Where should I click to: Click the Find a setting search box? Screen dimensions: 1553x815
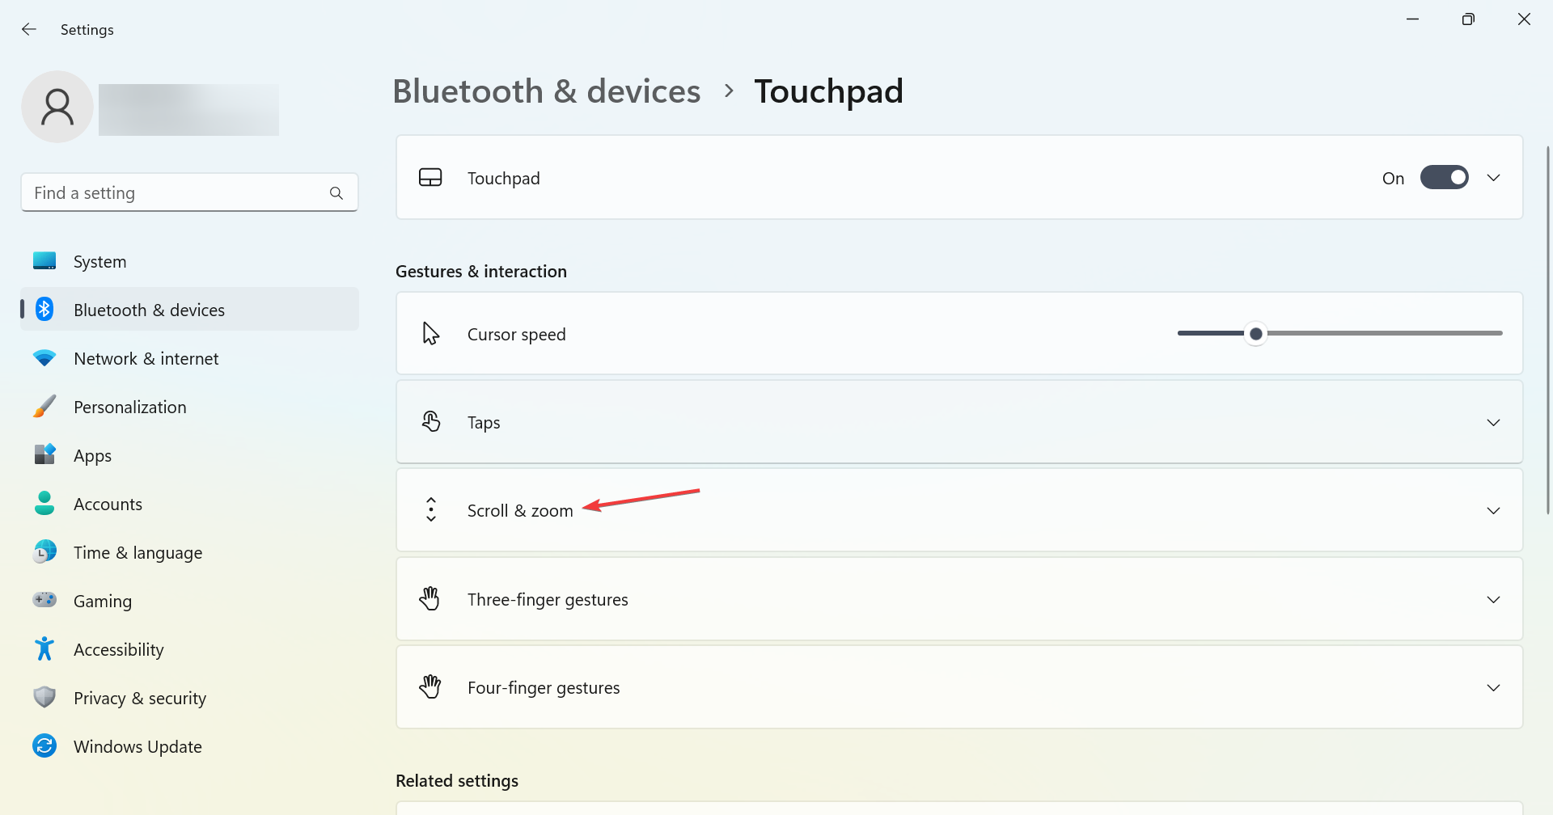[174, 193]
